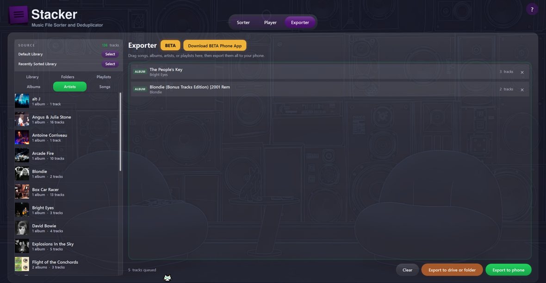Click Download BETA Phone App button

[215, 46]
